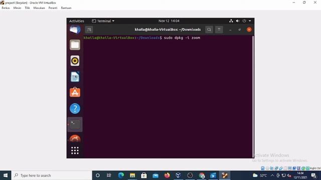Screen dimensions: 321x180
Task: Click the Windows network tray icon
Action: [284, 175]
